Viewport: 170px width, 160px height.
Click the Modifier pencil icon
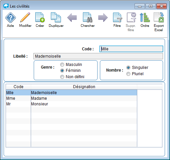click(x=25, y=17)
